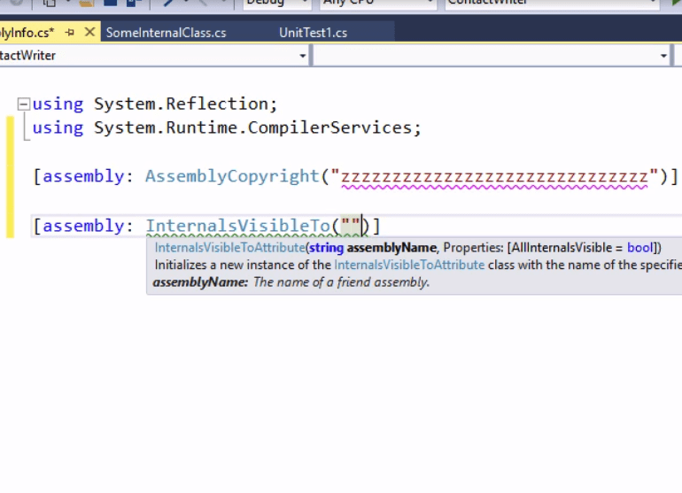Click System.Reflection in first using line
Screen dimensions: 682x493
[x=182, y=104]
